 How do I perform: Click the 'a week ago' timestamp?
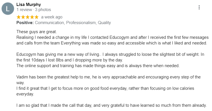coord(52,17)
